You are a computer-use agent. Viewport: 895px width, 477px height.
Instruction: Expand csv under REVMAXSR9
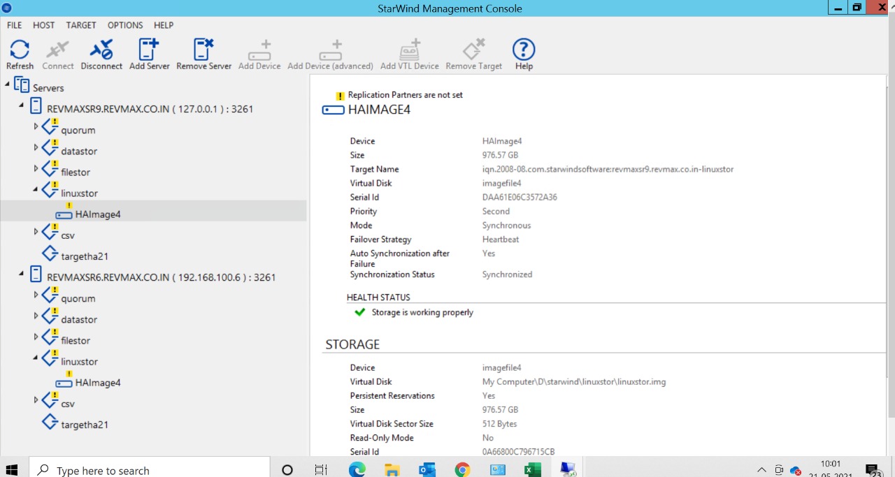[x=36, y=231]
